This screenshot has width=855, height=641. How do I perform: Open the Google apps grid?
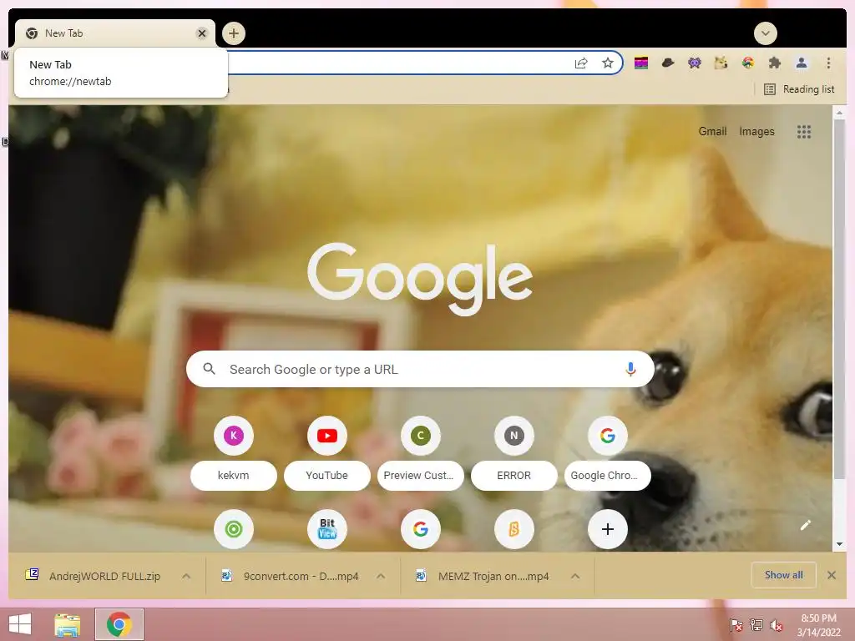pyautogui.click(x=804, y=131)
